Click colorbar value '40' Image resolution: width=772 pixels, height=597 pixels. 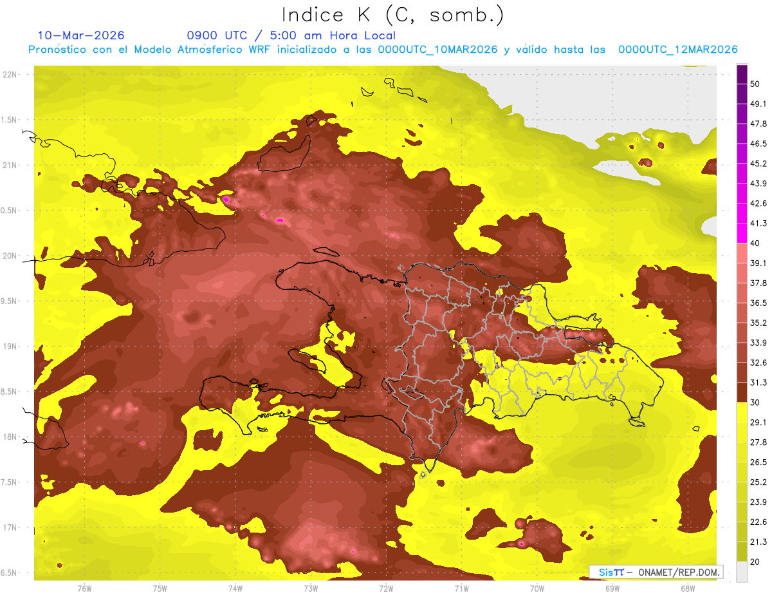756,243
